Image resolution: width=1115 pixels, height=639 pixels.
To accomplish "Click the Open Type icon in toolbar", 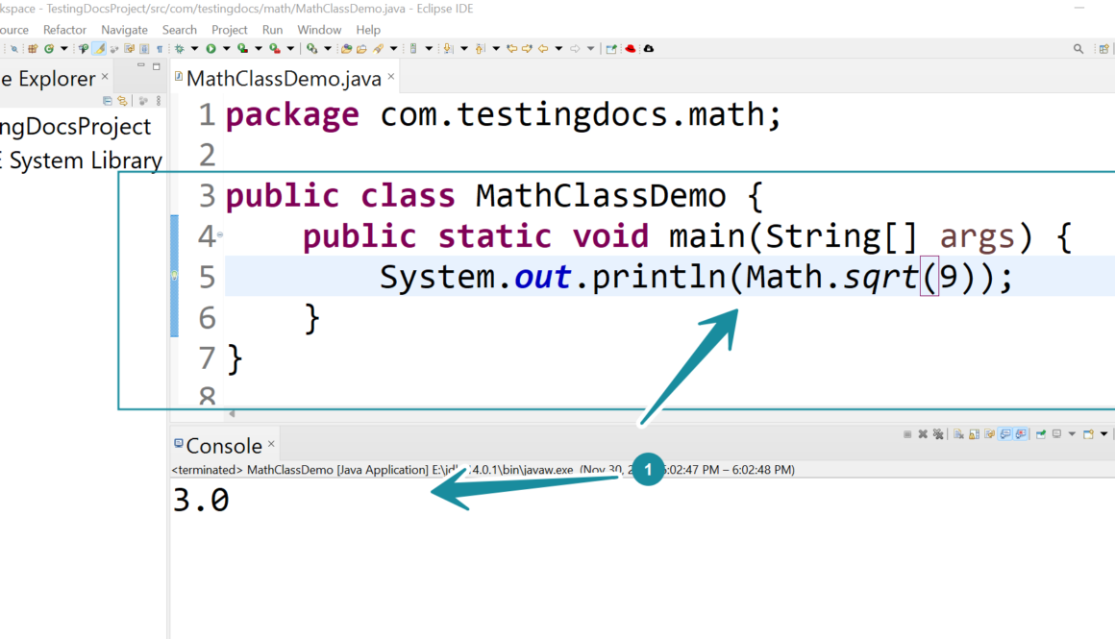I will pyautogui.click(x=346, y=48).
